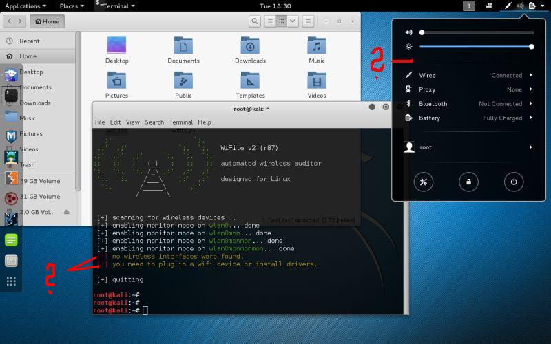This screenshot has width=551, height=344.
Task: Eject the 2.0 GB volume
Action: pos(67,212)
